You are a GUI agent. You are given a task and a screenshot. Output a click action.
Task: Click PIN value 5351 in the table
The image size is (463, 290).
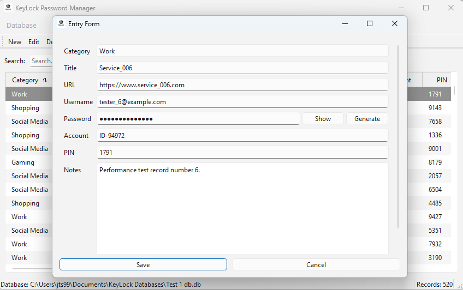click(435, 230)
